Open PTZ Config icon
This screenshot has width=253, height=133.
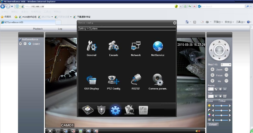pos(113,80)
